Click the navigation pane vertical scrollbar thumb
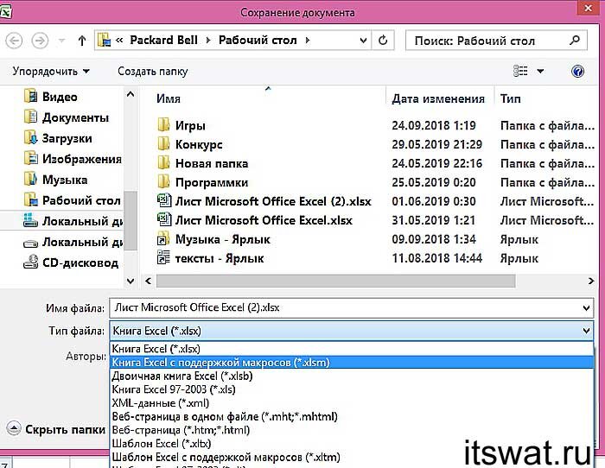 [x=131, y=220]
